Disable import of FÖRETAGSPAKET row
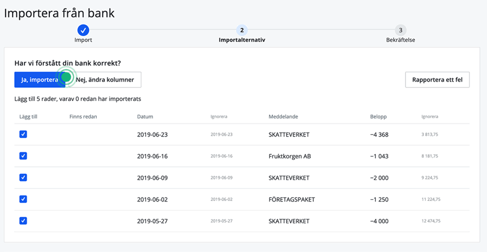The height and width of the screenshot is (252, 487). 23,199
